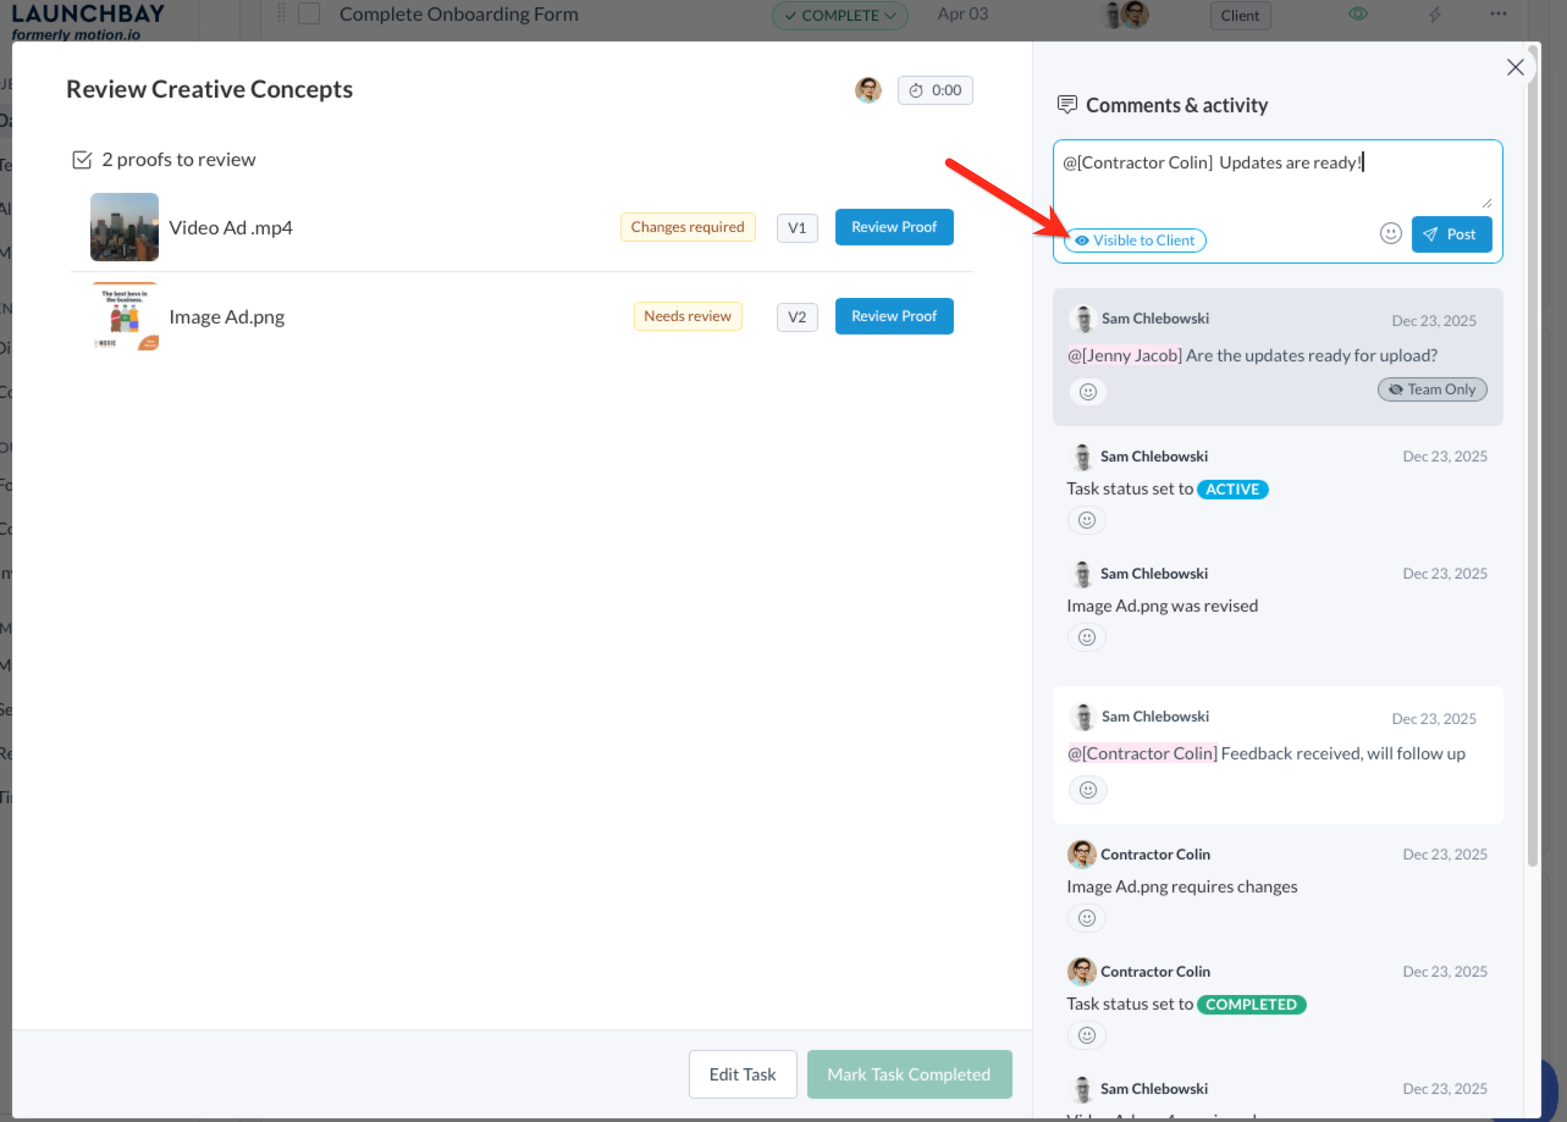
Task: Open three-dots menu in background task row
Action: (1498, 14)
